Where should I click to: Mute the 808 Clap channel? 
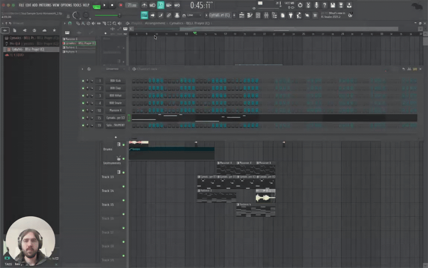coord(83,88)
